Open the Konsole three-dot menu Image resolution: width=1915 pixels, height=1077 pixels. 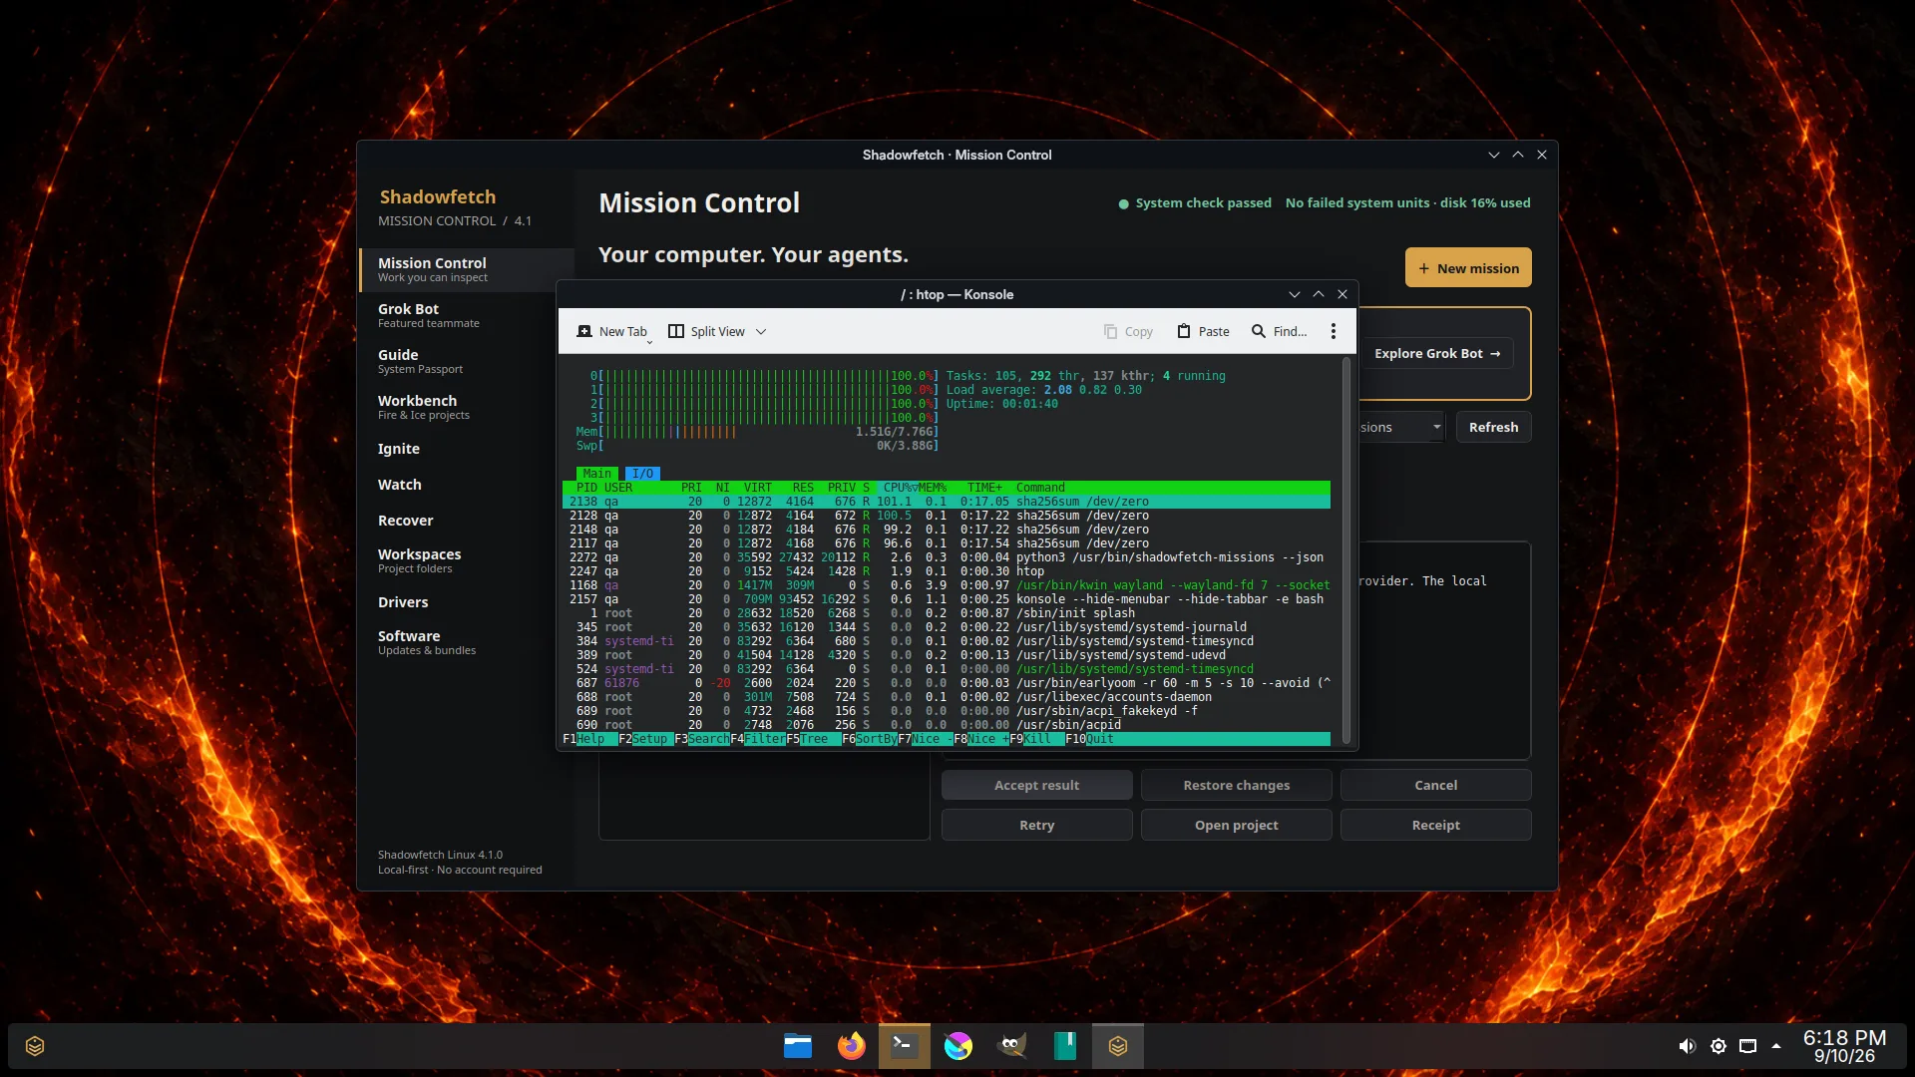coord(1334,331)
